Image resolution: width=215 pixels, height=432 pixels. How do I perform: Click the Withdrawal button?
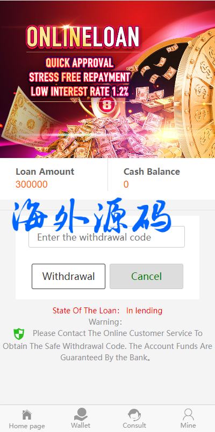point(68,276)
